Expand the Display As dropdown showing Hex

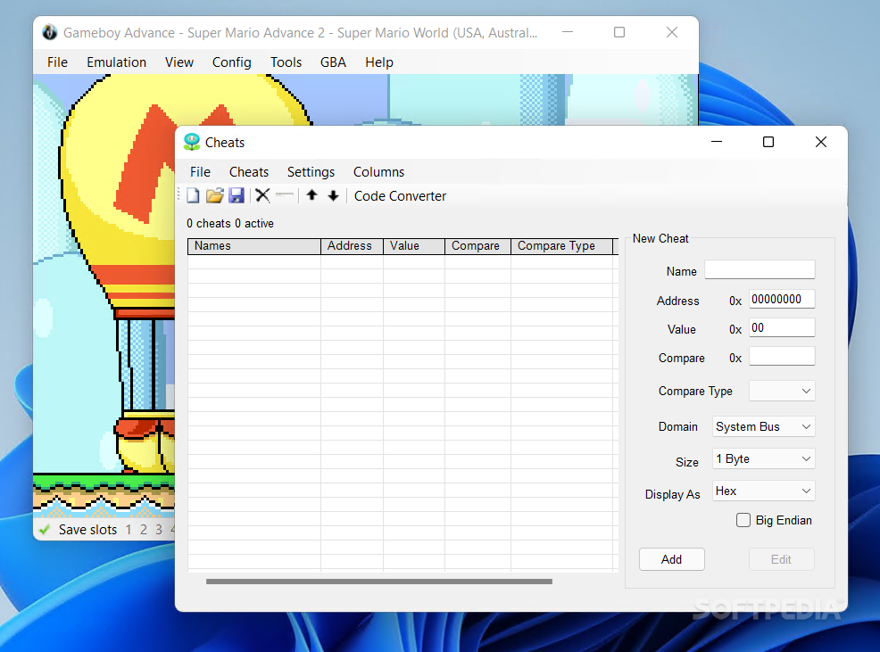[x=763, y=491]
